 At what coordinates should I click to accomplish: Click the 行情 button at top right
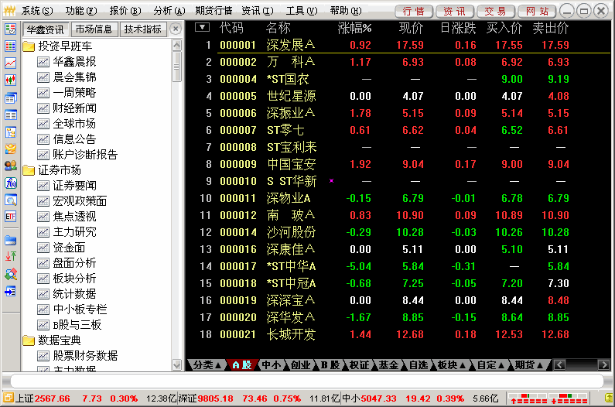click(x=413, y=11)
